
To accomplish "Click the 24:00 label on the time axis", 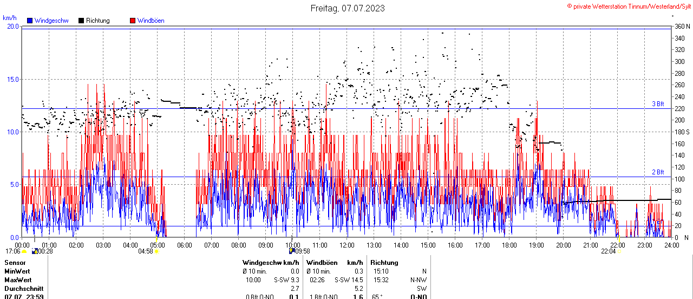I will 671,245.
